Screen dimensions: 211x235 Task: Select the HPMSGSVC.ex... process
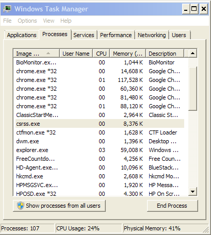coord(100,185)
